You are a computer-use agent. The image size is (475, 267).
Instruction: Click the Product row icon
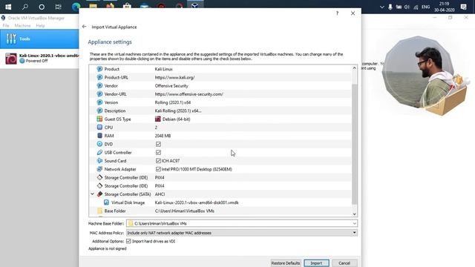(99, 69)
